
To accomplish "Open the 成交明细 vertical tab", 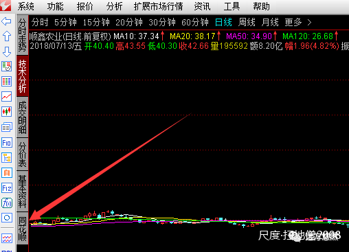I will [x=23, y=117].
